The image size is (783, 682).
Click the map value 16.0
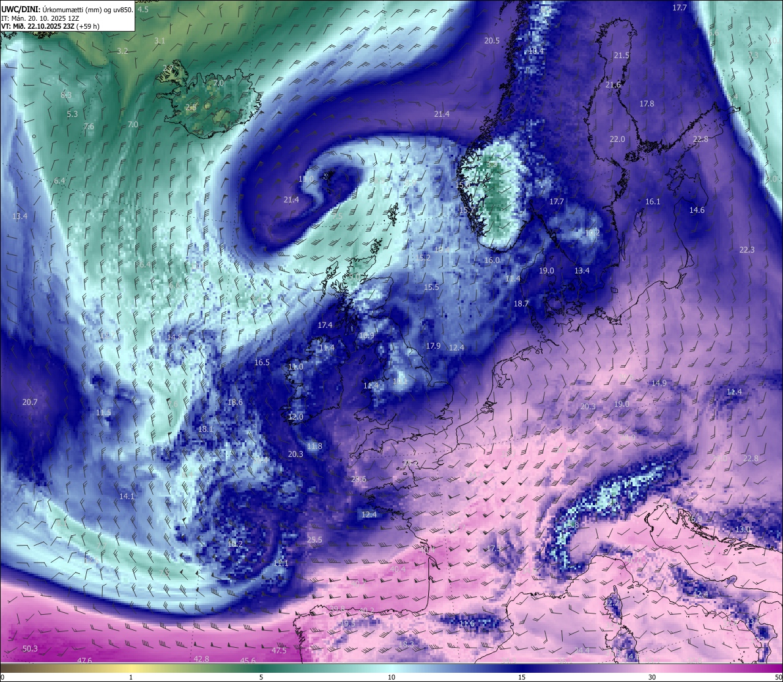tap(492, 260)
